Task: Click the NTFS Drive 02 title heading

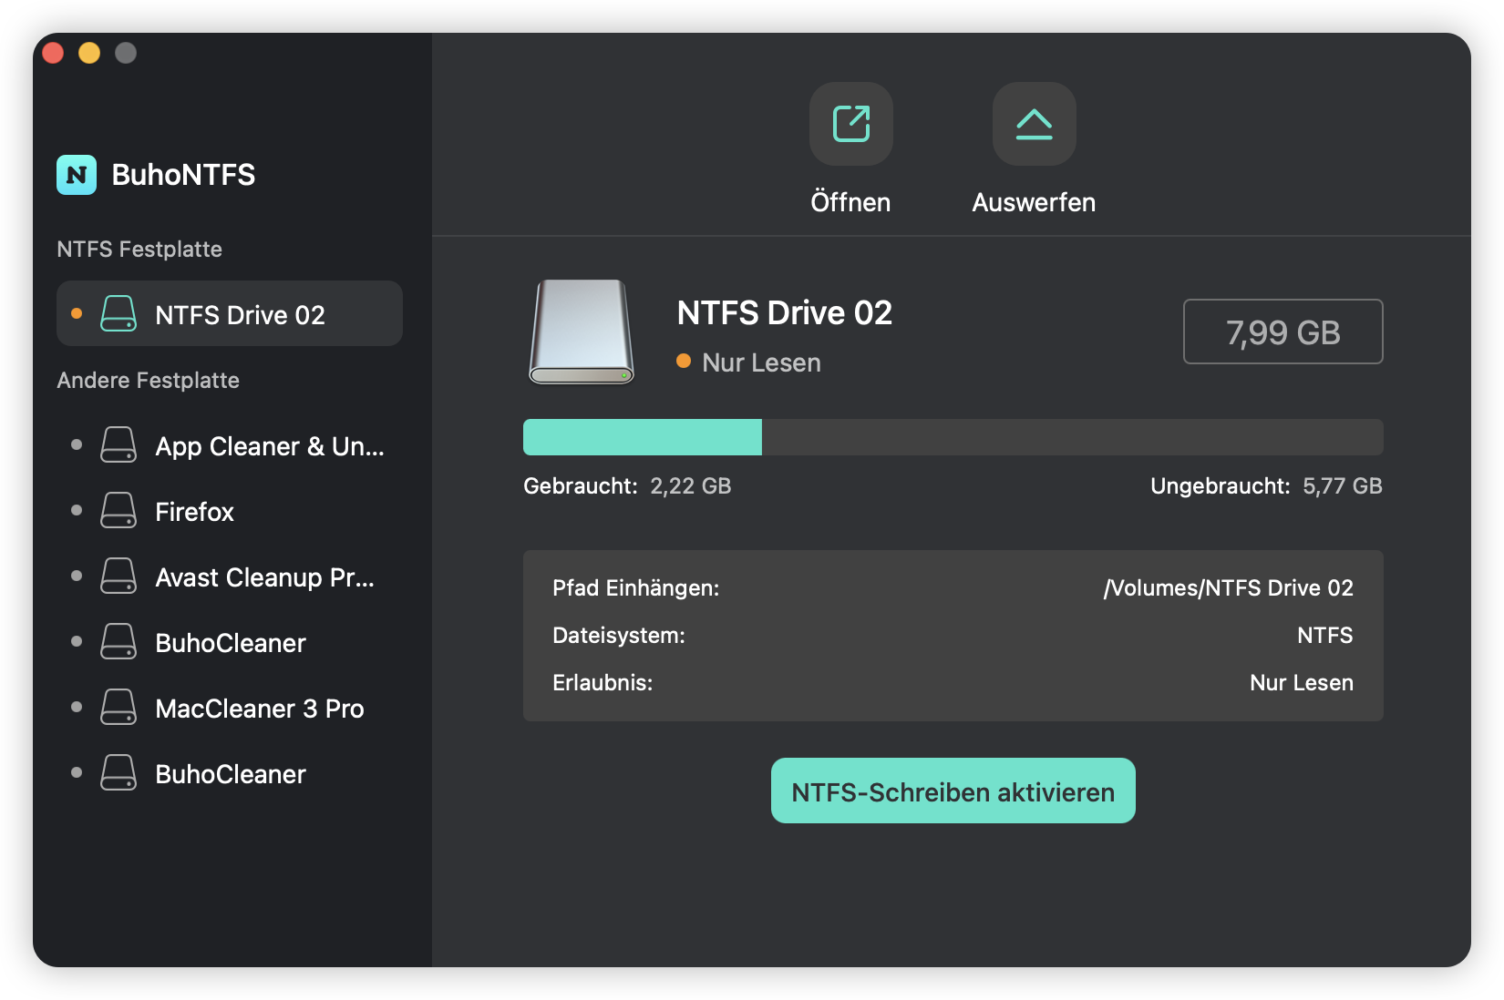Action: [784, 312]
